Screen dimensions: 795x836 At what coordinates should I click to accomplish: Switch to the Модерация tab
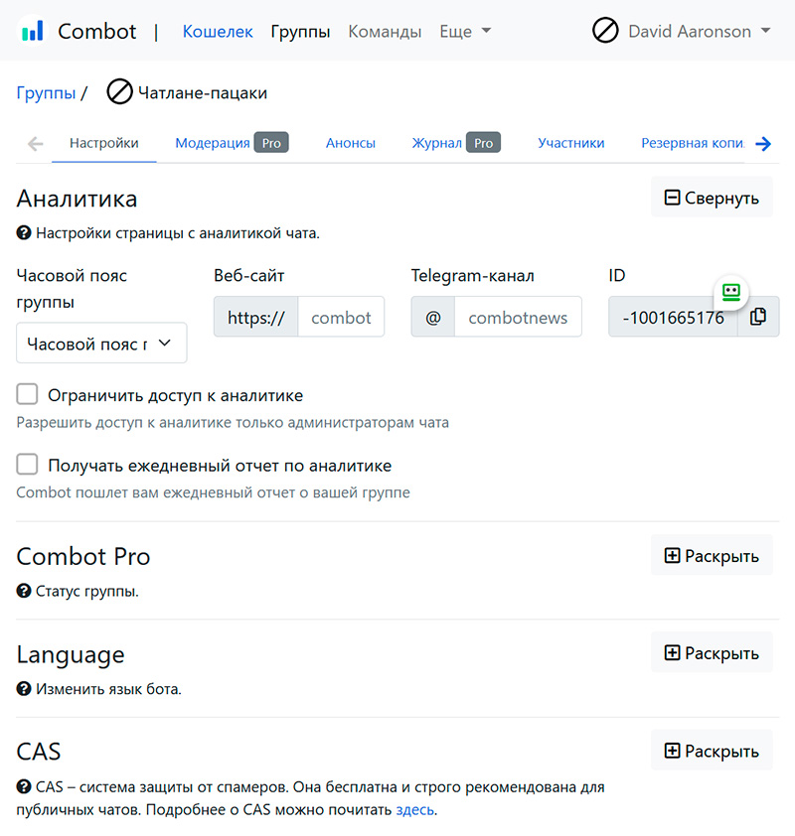(213, 143)
